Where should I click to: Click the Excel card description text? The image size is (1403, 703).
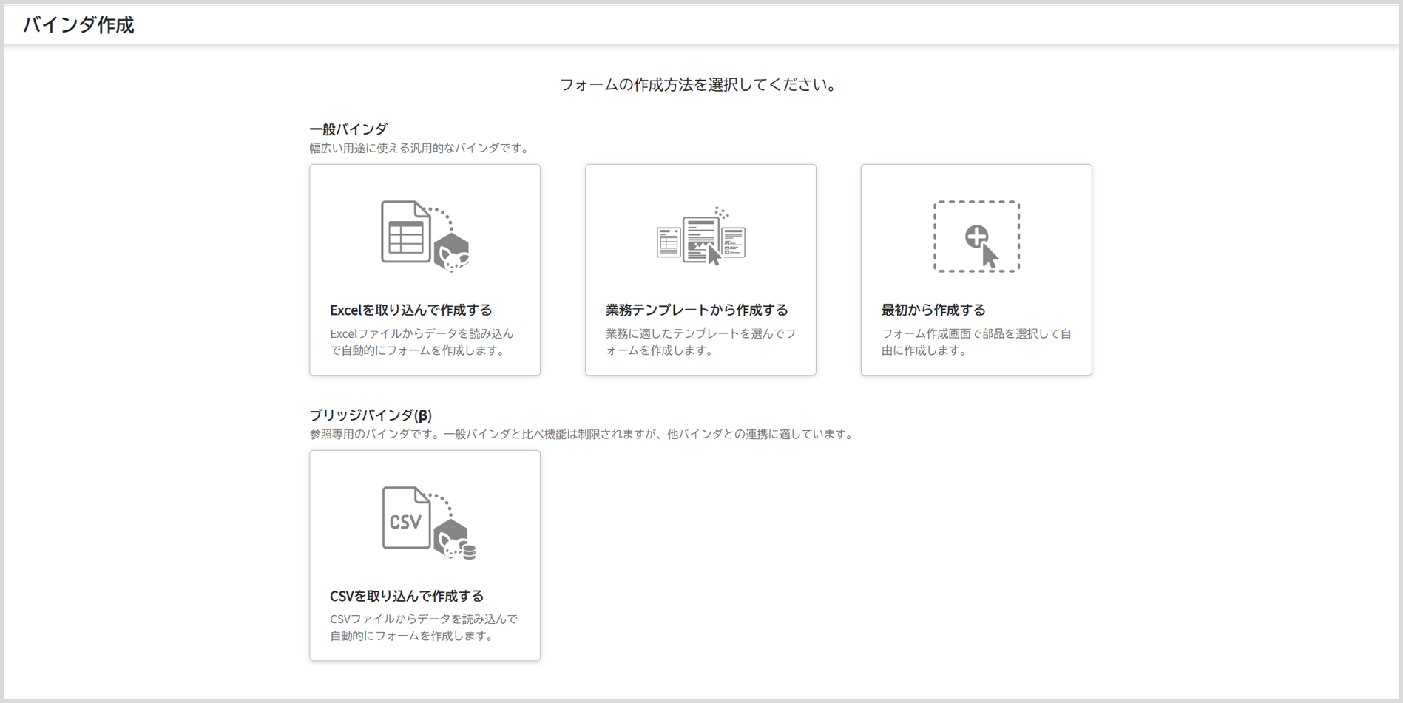(422, 342)
